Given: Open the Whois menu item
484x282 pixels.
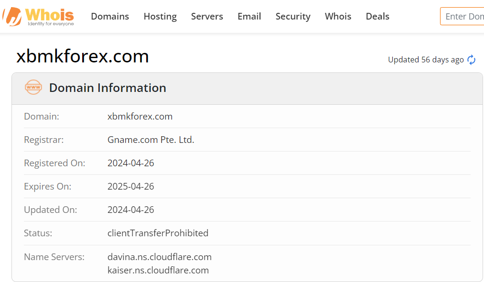Looking at the screenshot, I should pyautogui.click(x=338, y=16).
